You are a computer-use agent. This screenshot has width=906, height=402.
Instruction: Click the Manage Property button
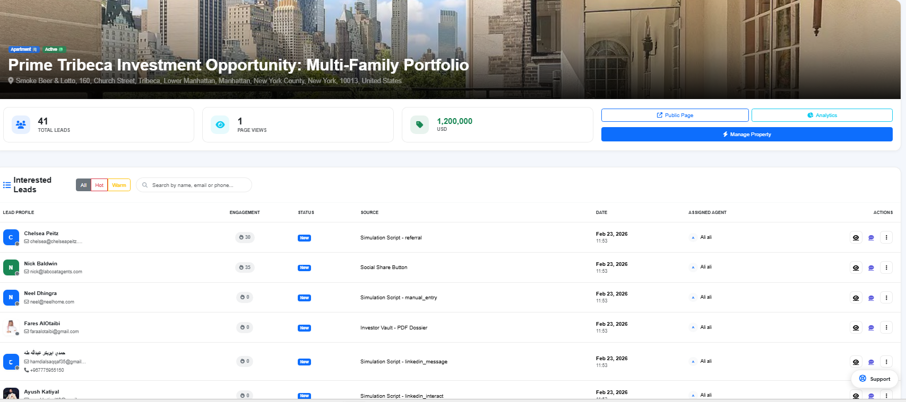coord(746,135)
